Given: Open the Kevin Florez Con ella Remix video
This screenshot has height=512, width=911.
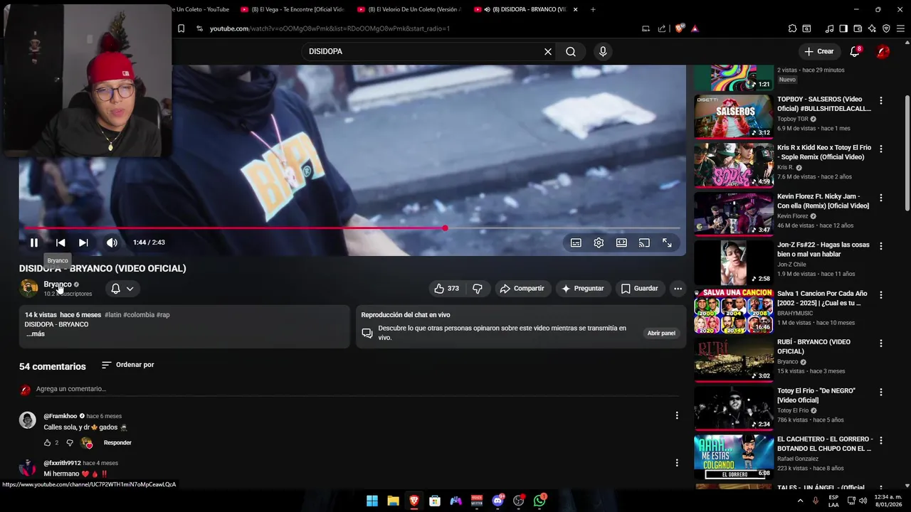Looking at the screenshot, I should (x=734, y=214).
